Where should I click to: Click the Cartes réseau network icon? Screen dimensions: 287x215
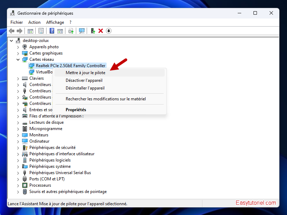(25, 59)
